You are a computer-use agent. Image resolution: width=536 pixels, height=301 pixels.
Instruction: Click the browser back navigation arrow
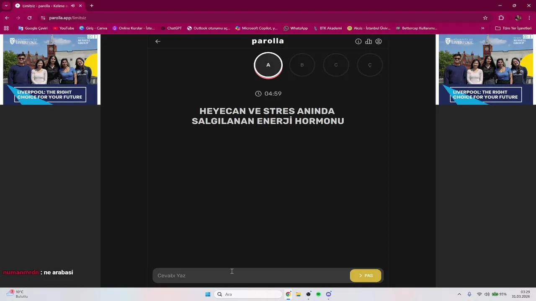click(x=7, y=18)
